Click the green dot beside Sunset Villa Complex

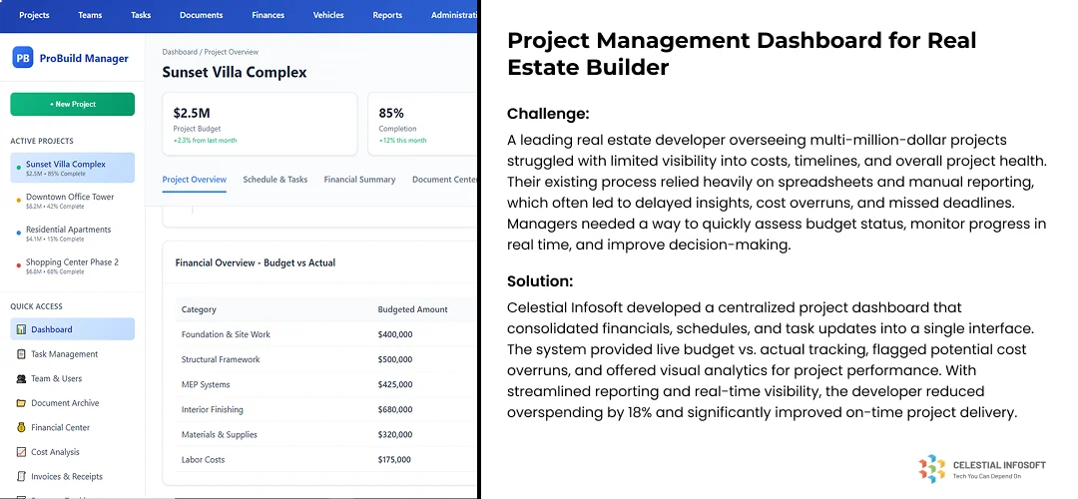[x=18, y=167]
